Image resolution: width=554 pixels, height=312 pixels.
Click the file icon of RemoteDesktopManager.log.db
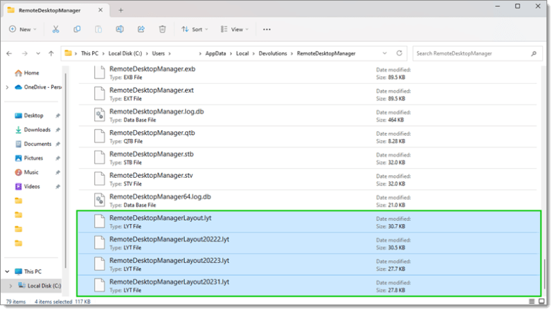coord(99,116)
